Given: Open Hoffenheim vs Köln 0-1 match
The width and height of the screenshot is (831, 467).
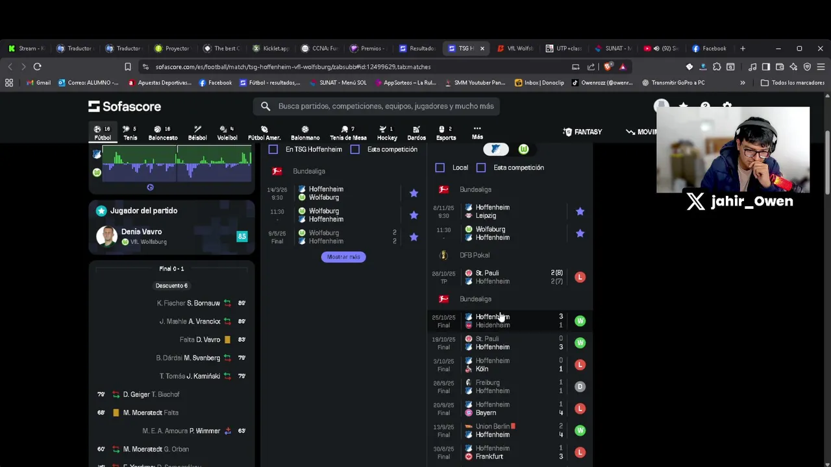Looking at the screenshot, I should click(x=510, y=365).
